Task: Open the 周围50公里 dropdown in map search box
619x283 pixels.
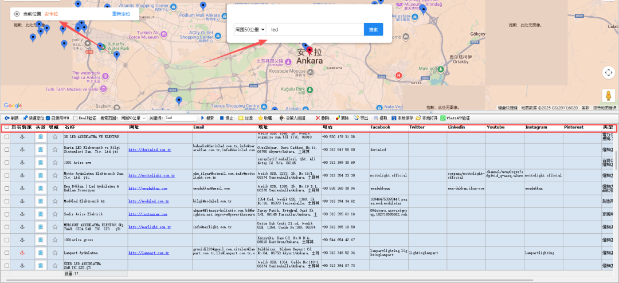Action: [250, 30]
